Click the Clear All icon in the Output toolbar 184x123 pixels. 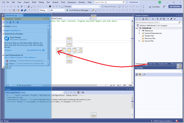tap(78, 93)
